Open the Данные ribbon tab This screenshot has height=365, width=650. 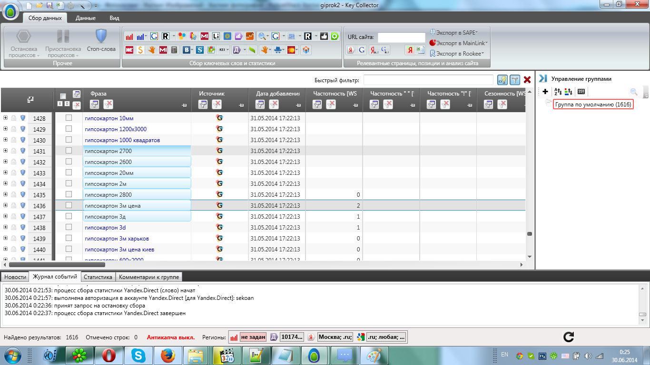pos(86,18)
